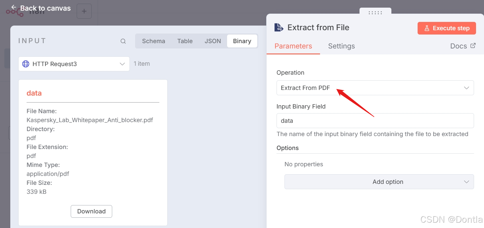Click the data binary field heading
The height and width of the screenshot is (228, 484).
[34, 93]
